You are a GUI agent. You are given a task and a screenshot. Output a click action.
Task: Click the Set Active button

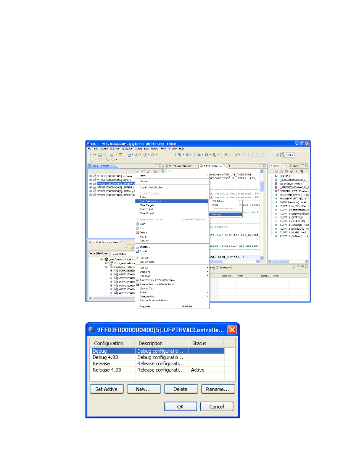pos(106,389)
